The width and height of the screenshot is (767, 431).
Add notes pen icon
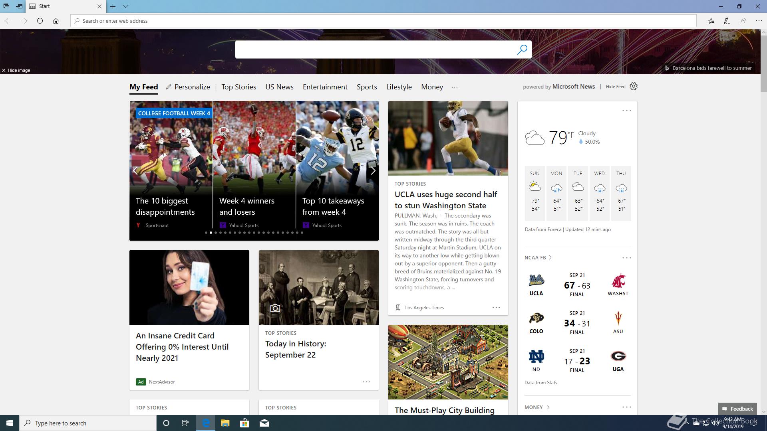(727, 21)
